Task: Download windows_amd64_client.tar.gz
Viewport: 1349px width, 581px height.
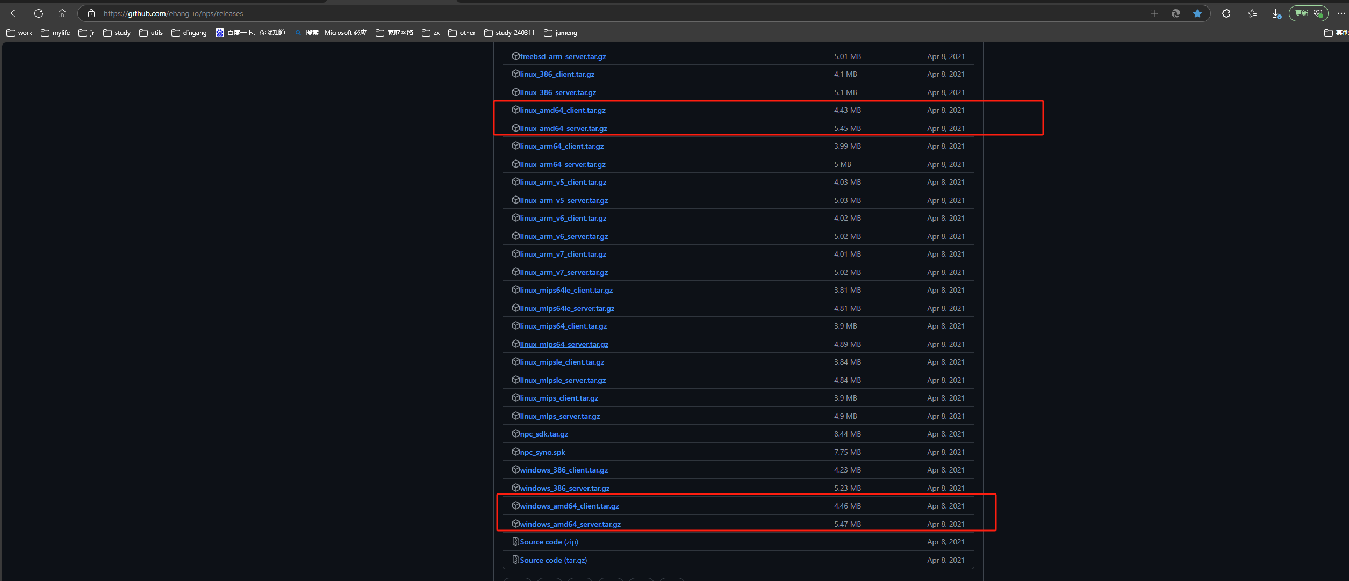Action: pyautogui.click(x=569, y=506)
